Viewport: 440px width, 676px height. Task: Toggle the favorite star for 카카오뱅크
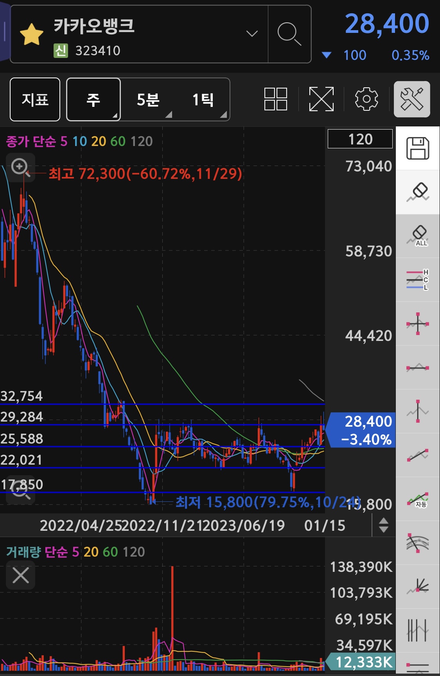click(31, 34)
